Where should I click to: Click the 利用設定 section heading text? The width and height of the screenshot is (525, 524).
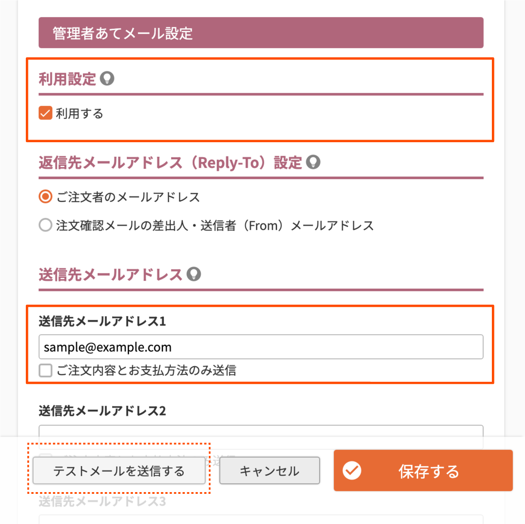[68, 79]
